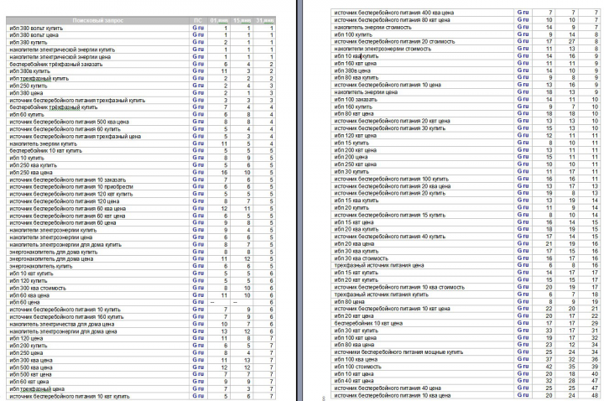The width and height of the screenshot is (604, 401).
Task: Click 'источник бесперебойного питания 15 купить'
Action: pyautogui.click(x=389, y=216)
